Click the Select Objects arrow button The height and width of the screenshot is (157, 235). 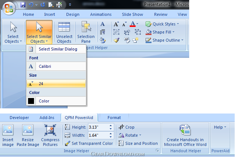pos(13,32)
